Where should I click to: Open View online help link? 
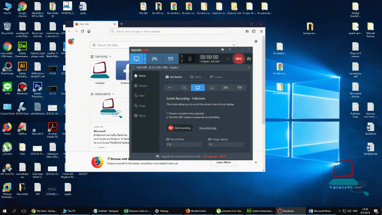207,128
